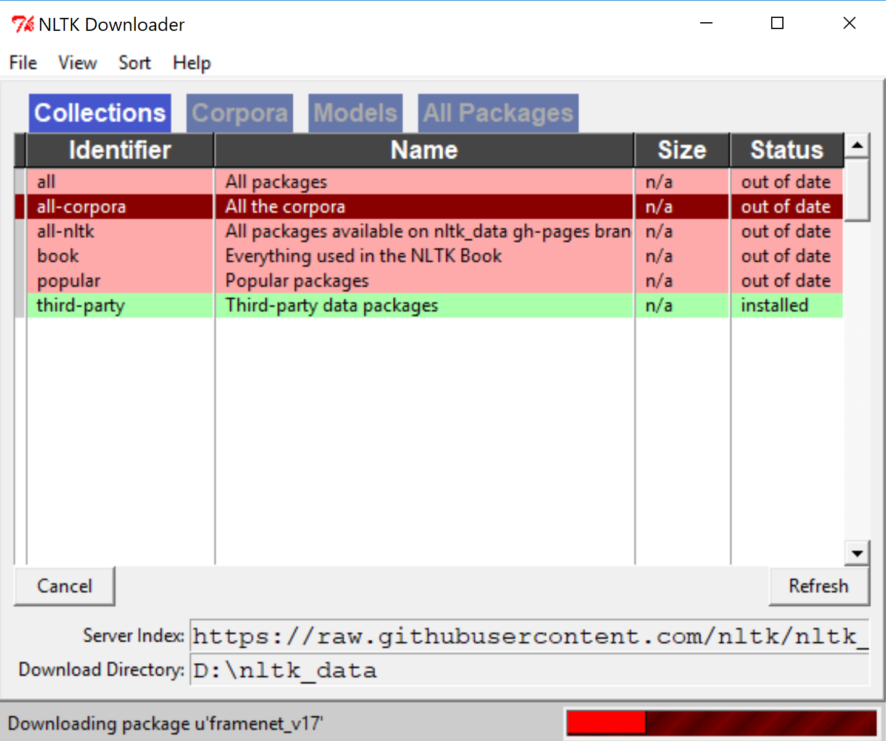Screen dimensions: 886x741
Task: Click 'All the corpora' name cell
Action: pos(424,206)
